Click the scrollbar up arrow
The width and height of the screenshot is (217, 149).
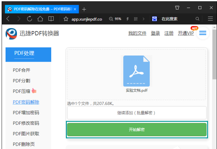(x=214, y=27)
